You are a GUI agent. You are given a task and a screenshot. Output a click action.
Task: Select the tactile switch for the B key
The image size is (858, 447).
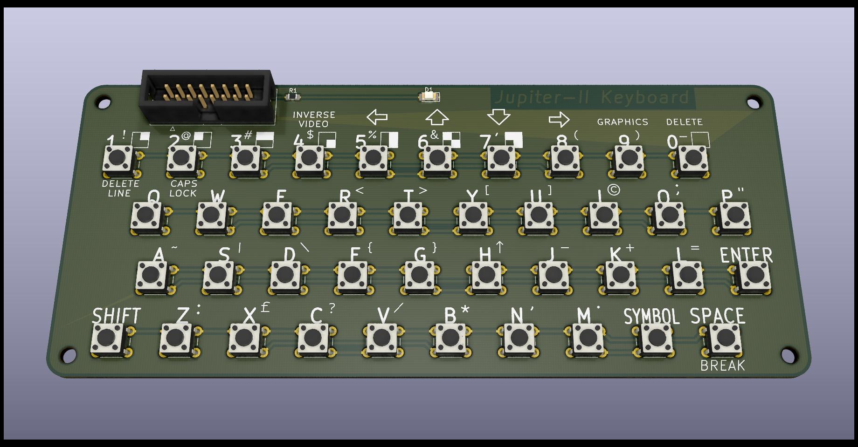[451, 340]
